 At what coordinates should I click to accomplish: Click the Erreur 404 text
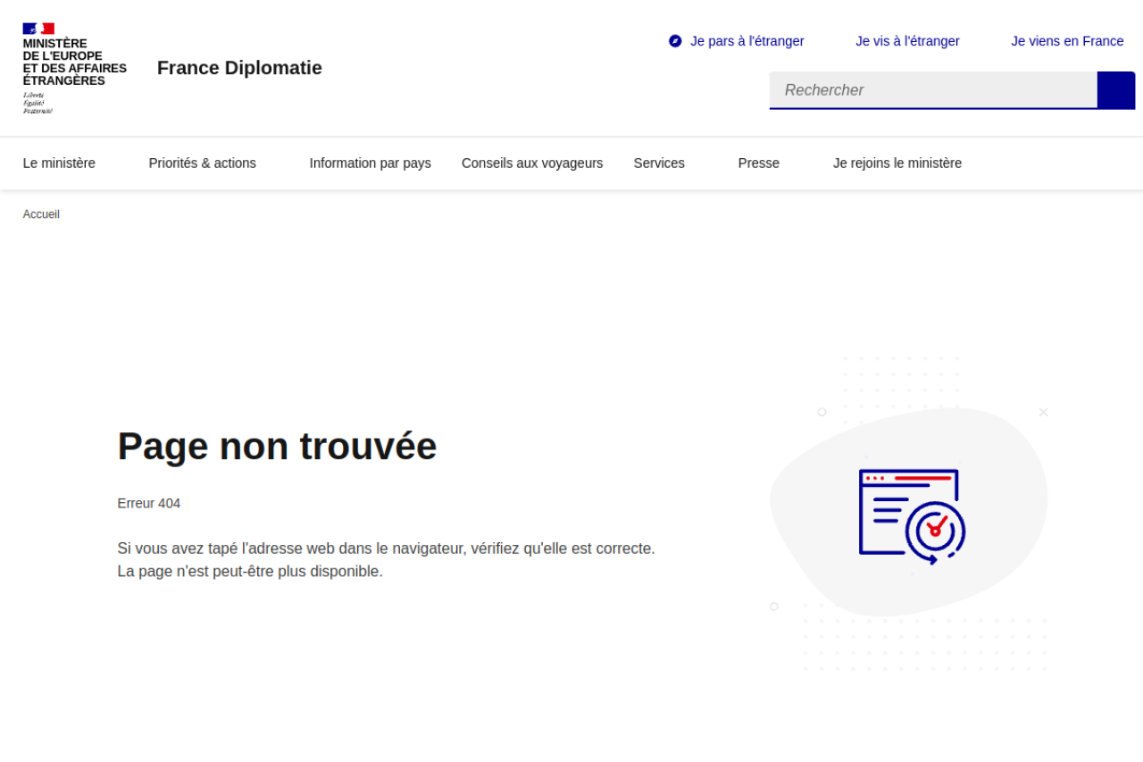click(x=149, y=503)
